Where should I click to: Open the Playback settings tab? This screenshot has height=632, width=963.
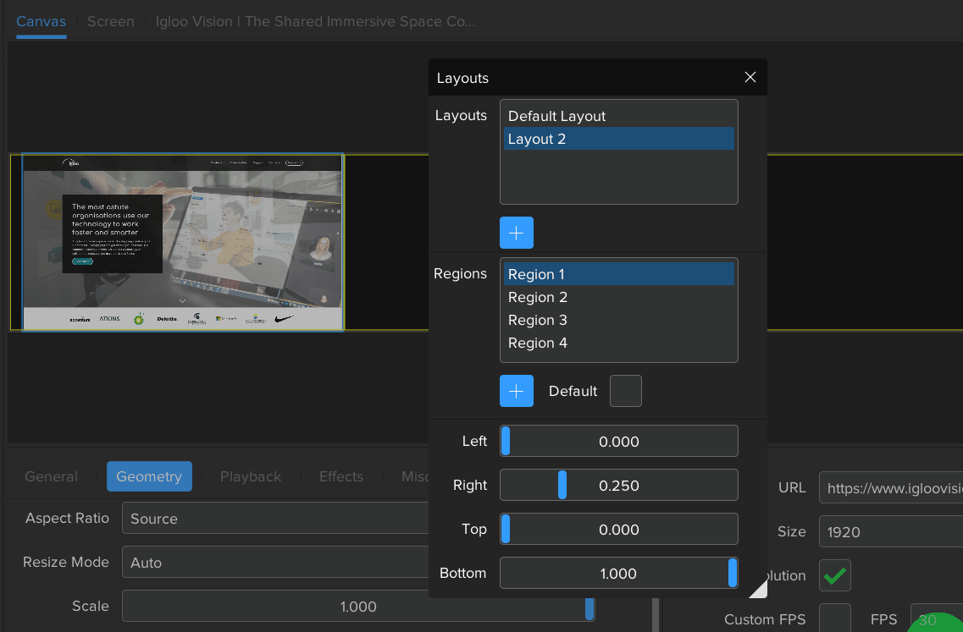251,476
